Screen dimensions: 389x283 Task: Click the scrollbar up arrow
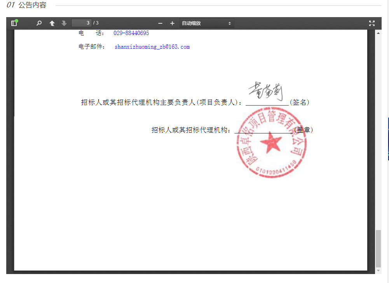378,33
